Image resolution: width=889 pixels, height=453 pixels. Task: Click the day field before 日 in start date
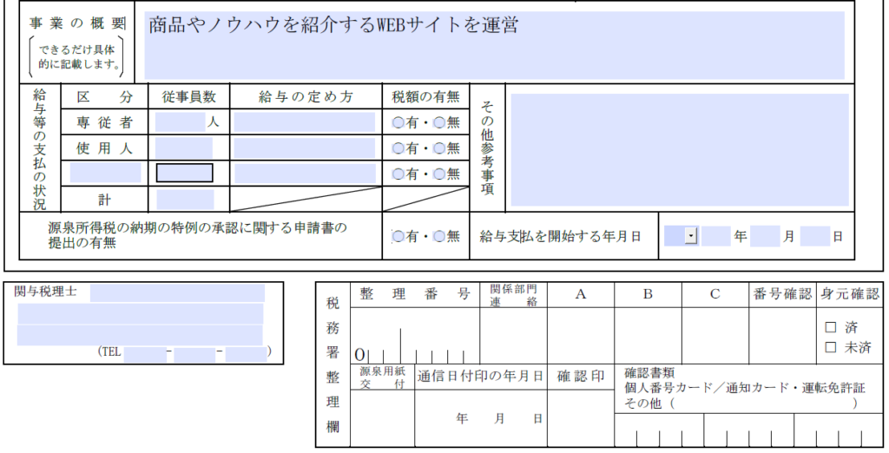(815, 236)
